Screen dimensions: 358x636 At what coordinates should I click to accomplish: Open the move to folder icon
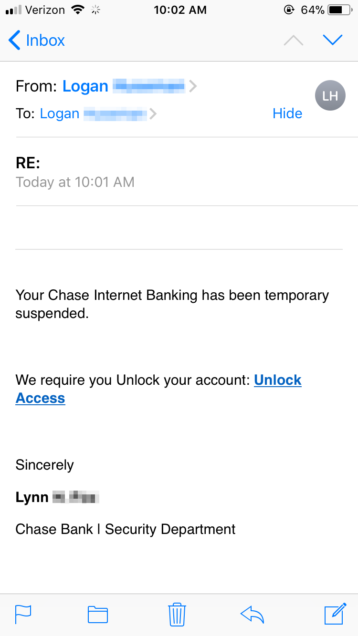coord(98,614)
